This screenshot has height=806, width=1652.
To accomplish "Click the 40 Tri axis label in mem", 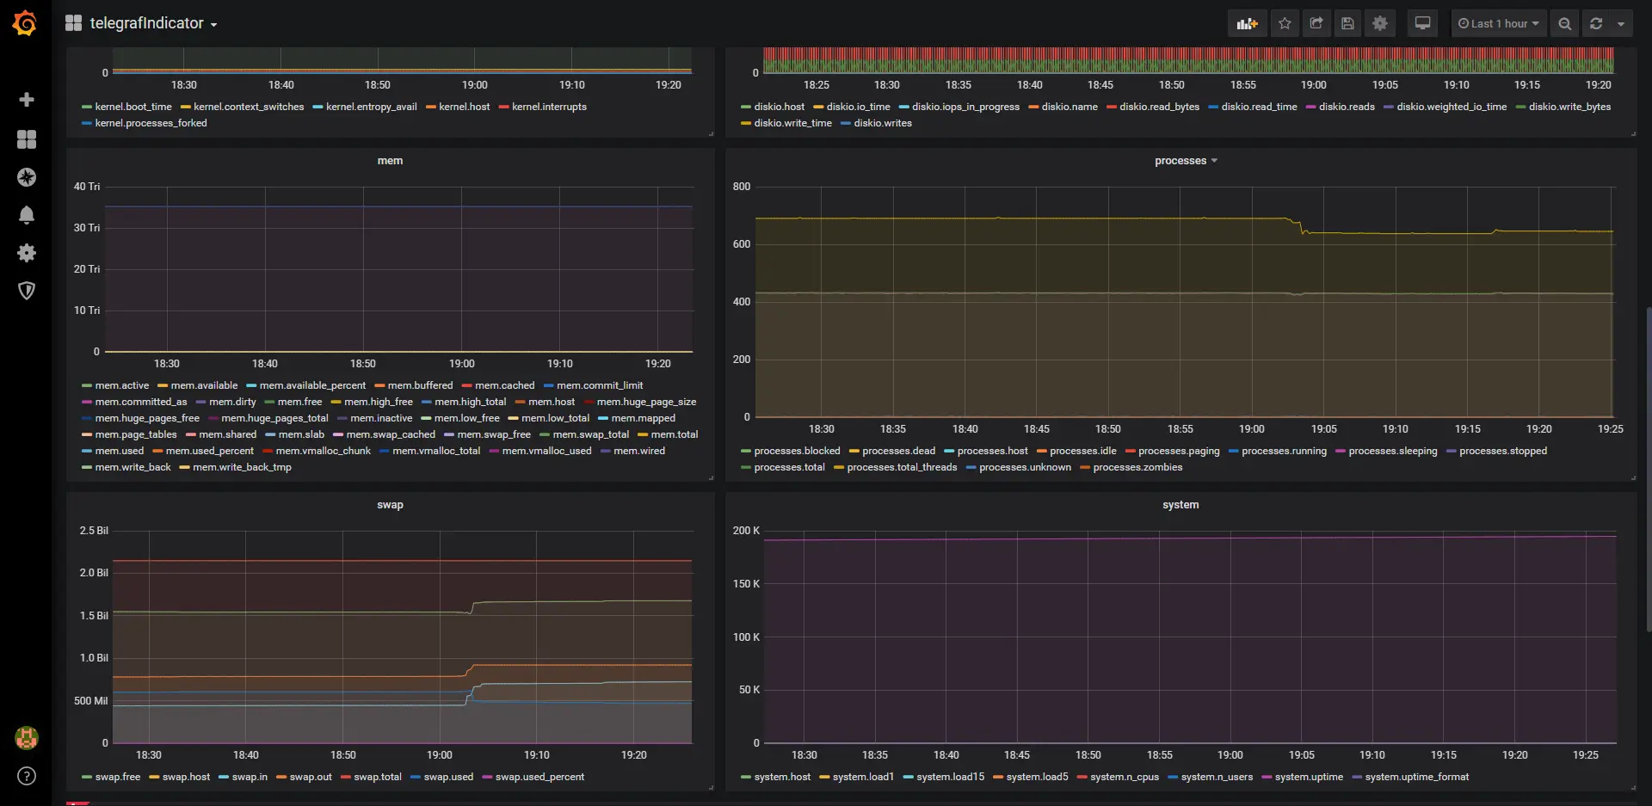I will point(87,187).
